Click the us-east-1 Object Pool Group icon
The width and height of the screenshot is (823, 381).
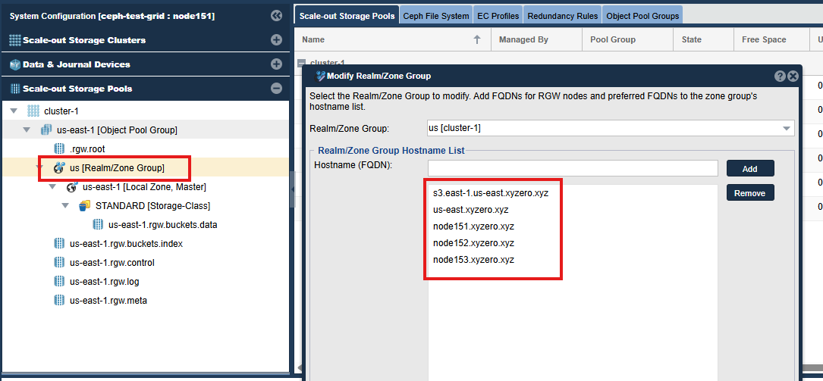click(47, 130)
